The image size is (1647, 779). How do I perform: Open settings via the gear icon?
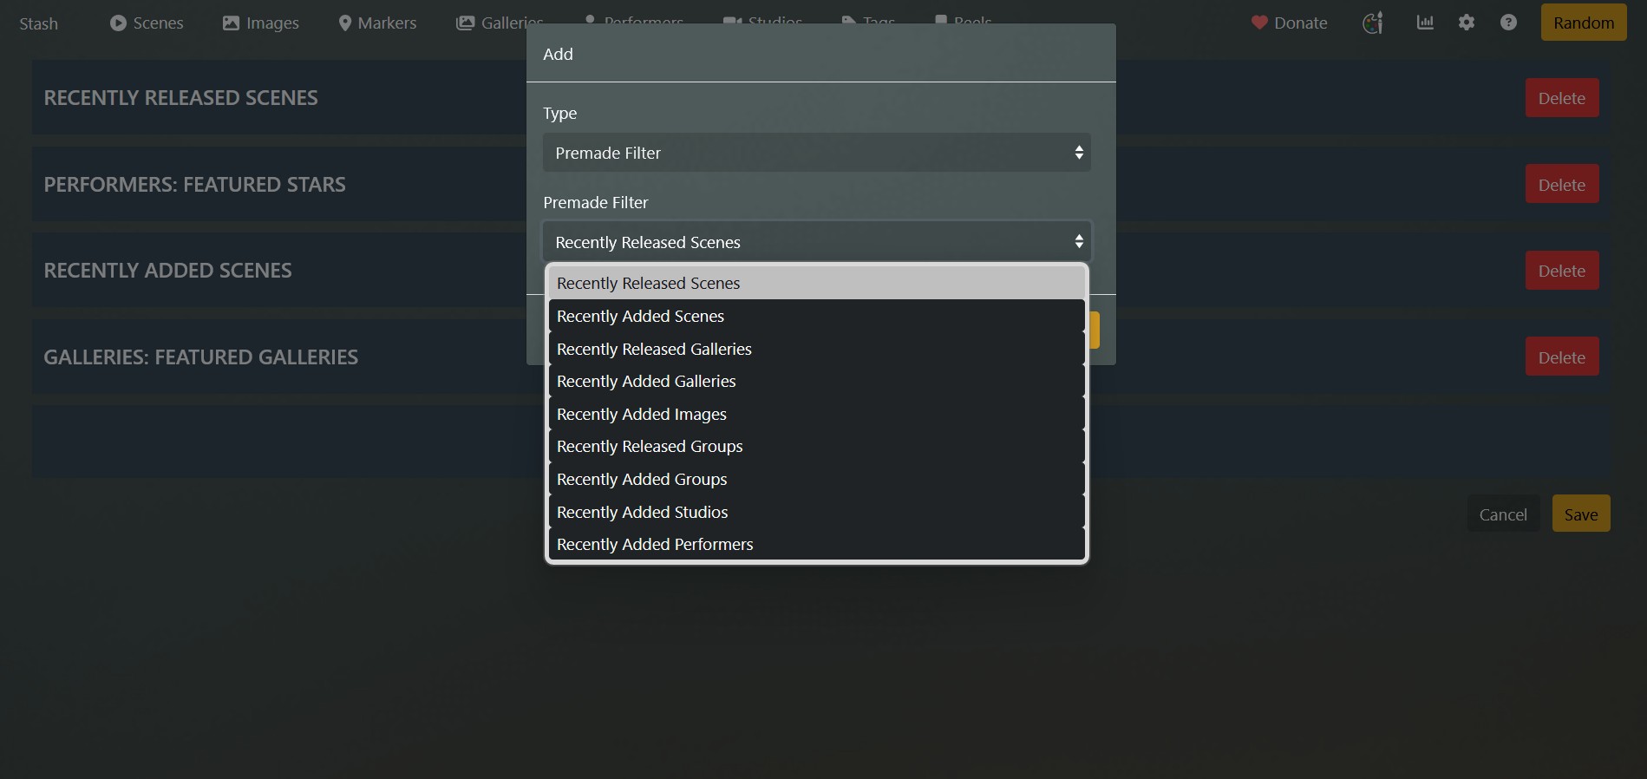point(1467,23)
